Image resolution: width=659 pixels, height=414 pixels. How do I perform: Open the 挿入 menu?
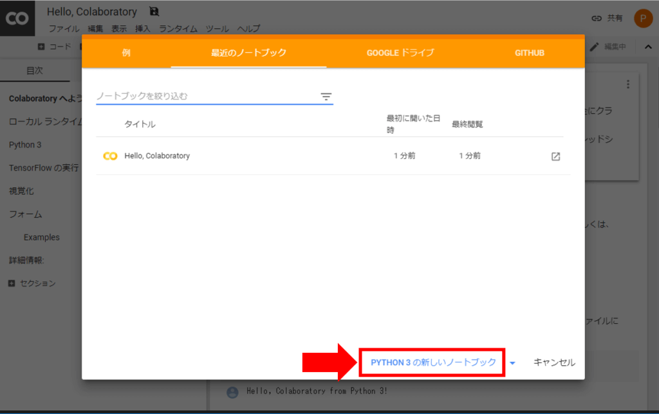pos(142,28)
